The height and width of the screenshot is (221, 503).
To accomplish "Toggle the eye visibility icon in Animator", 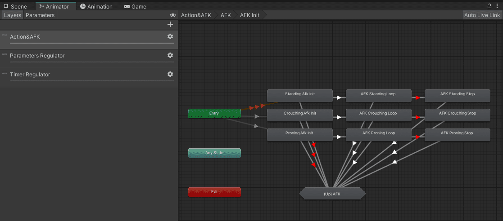I will click(172, 15).
